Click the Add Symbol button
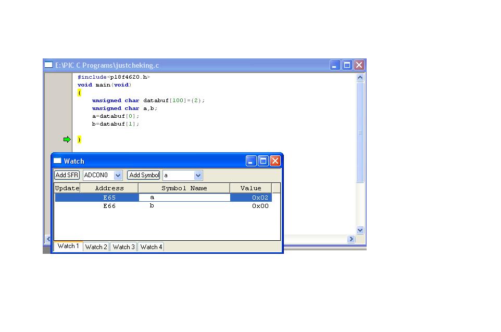501x332 pixels. pyautogui.click(x=143, y=175)
